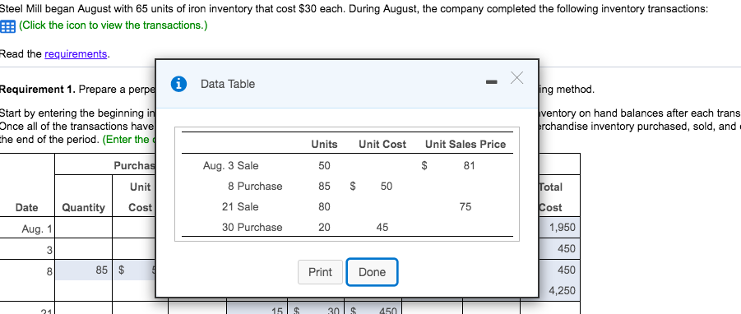The image size is (741, 314).
Task: Select the first 450 total cost field for Aug. 3
Action: (558, 248)
